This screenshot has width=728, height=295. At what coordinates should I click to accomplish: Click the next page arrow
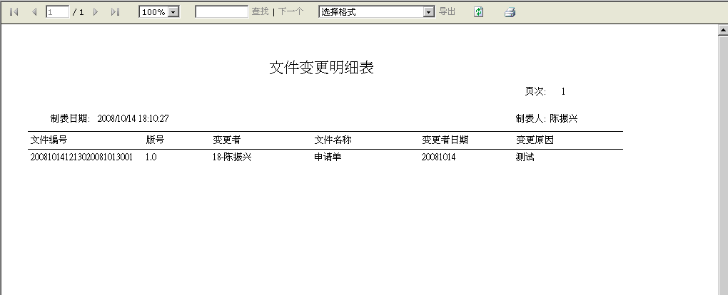point(96,12)
